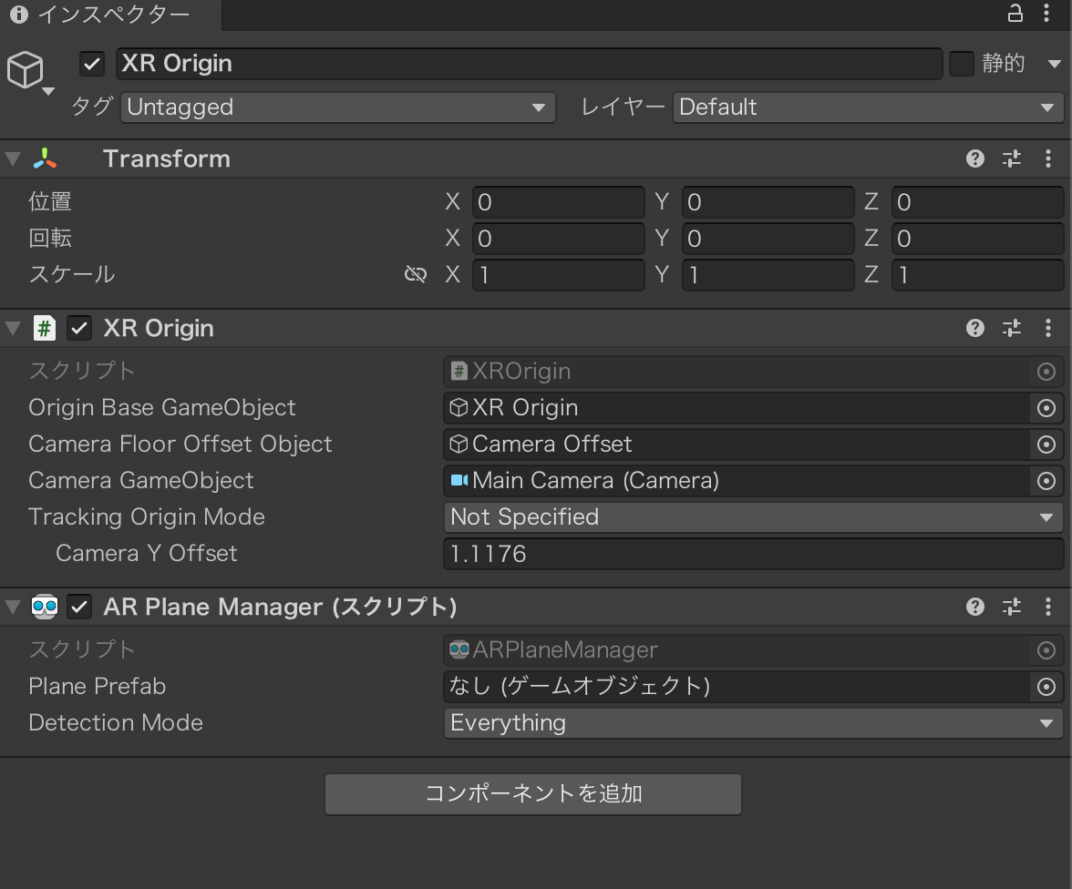
Task: Click Scale X value field
Action: coord(559,275)
